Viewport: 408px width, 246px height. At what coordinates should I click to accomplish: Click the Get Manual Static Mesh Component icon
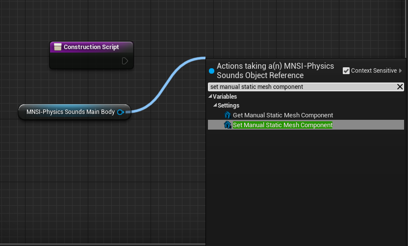coord(227,115)
